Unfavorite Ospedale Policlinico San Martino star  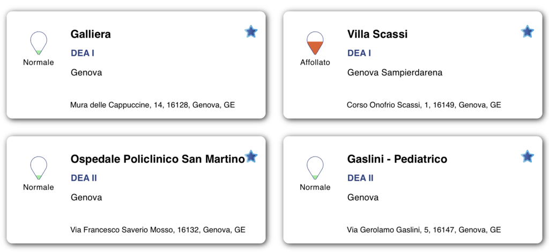click(x=251, y=157)
